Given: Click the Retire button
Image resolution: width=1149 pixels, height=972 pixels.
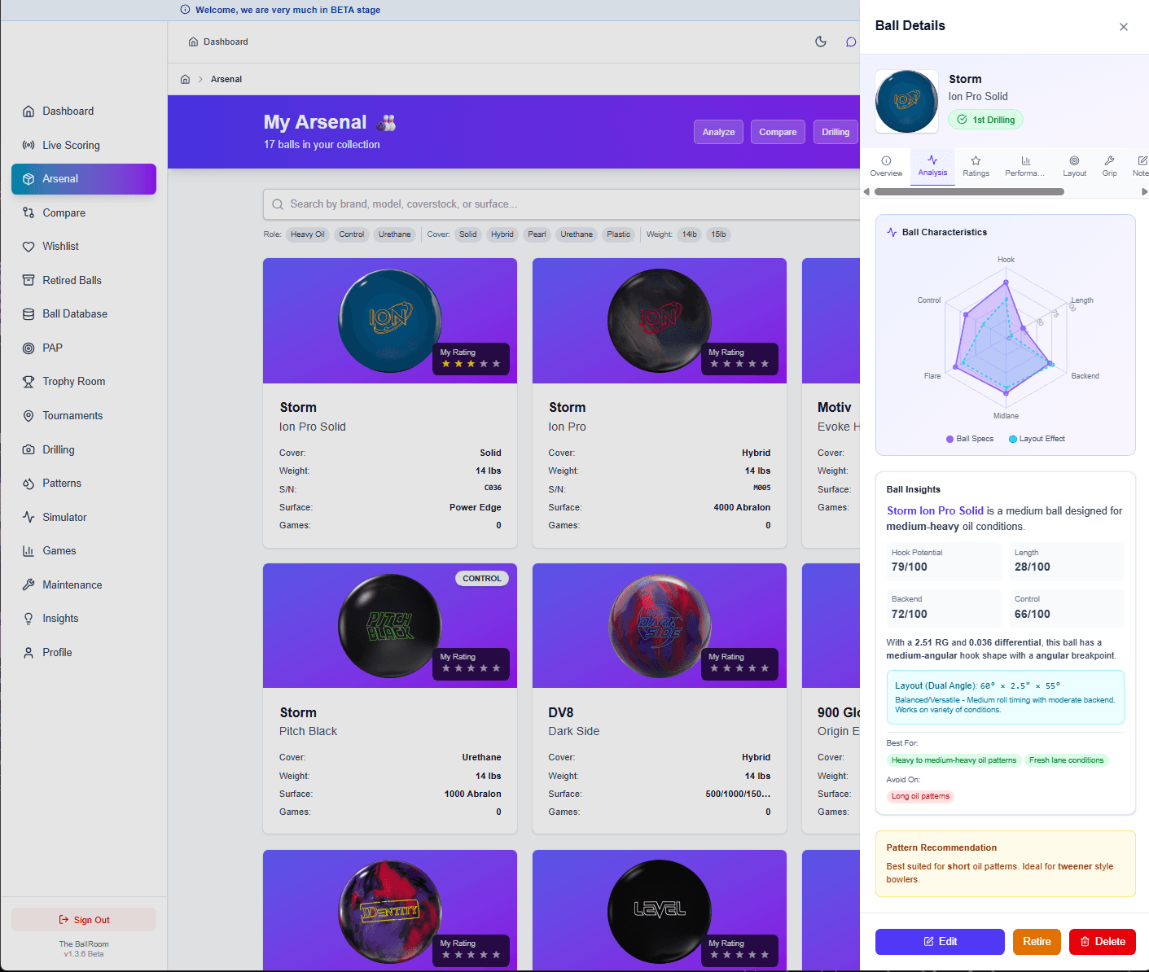Looking at the screenshot, I should (x=1037, y=942).
